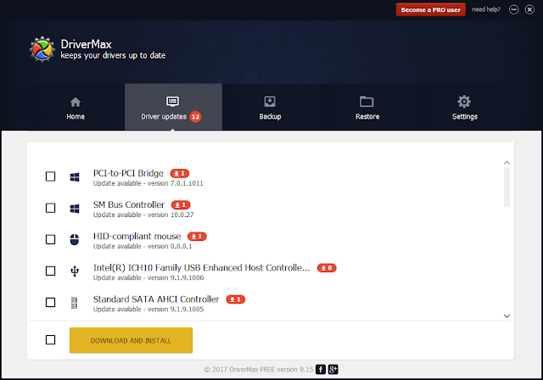This screenshot has height=380, width=543.
Task: Click Windows logo icon beside SM Bus Controller
Action: point(75,209)
